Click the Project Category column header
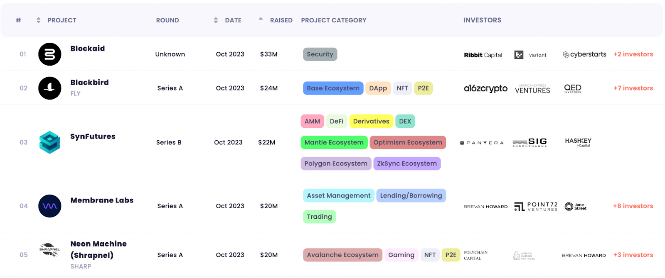 [334, 20]
